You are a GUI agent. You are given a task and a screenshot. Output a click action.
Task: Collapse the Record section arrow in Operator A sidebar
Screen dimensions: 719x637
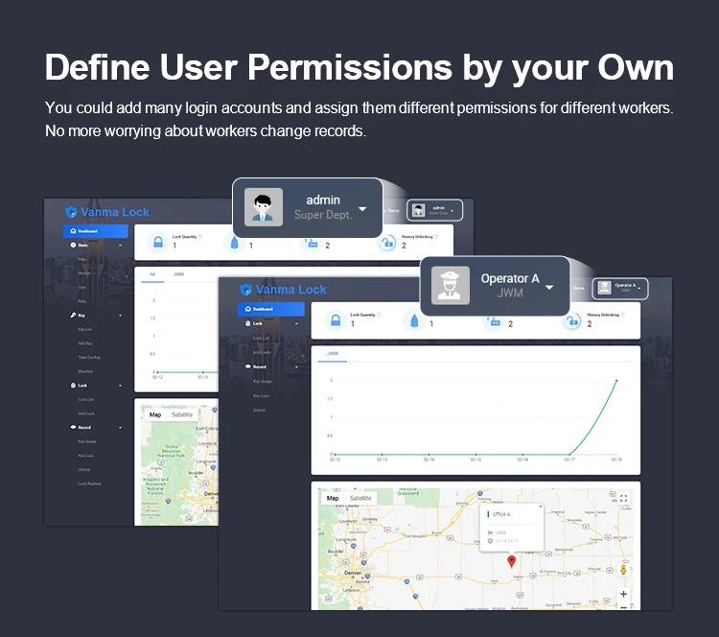pos(296,367)
